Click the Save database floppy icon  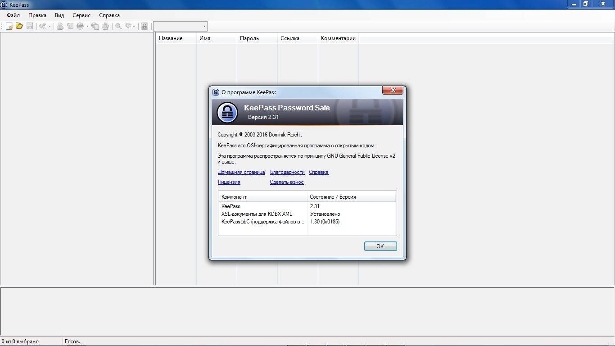tap(30, 26)
